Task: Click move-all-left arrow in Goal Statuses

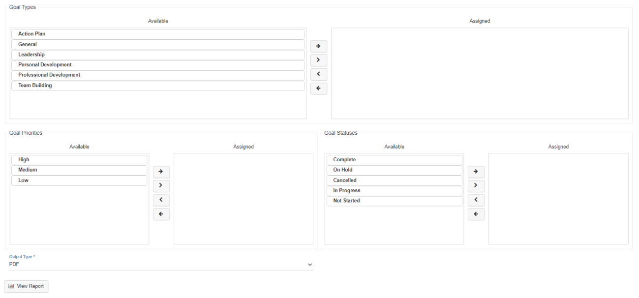Action: click(x=476, y=214)
